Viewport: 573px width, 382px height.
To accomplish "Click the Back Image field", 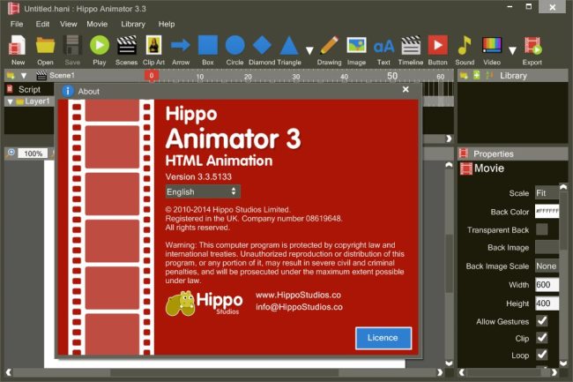I will [547, 248].
